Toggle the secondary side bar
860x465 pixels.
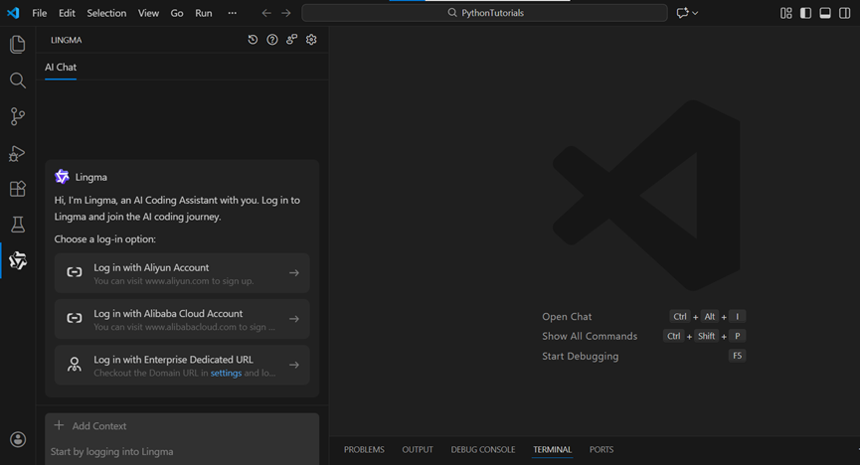click(x=845, y=13)
